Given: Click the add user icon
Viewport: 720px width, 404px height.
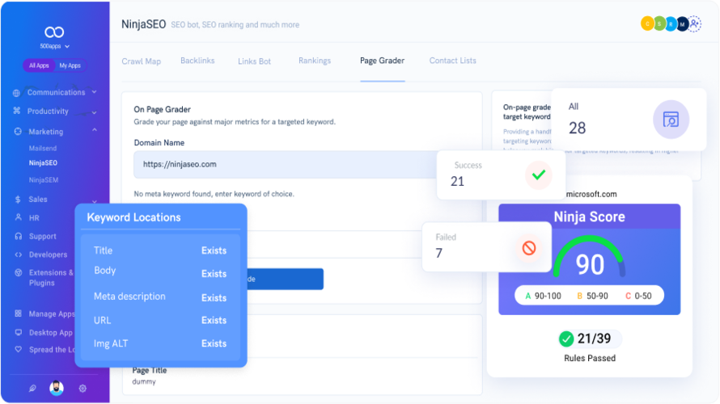Looking at the screenshot, I should point(694,23).
